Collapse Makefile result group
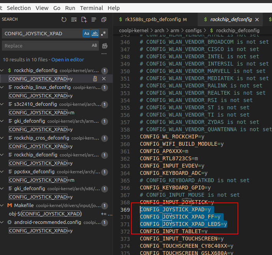272x255 pixels. 2,206
